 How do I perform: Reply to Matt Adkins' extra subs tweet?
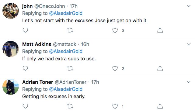click(x=25, y=68)
